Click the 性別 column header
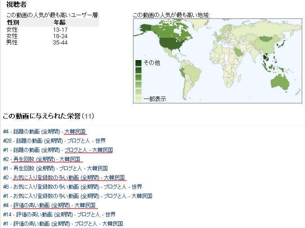 13,22
